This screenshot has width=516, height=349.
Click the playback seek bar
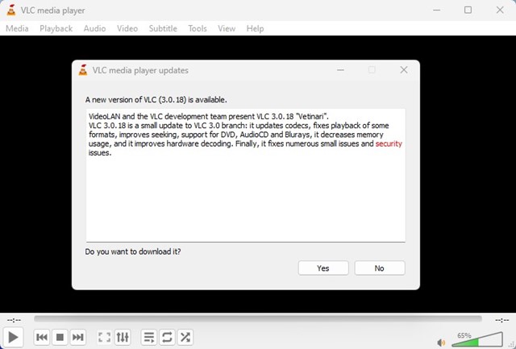258,319
